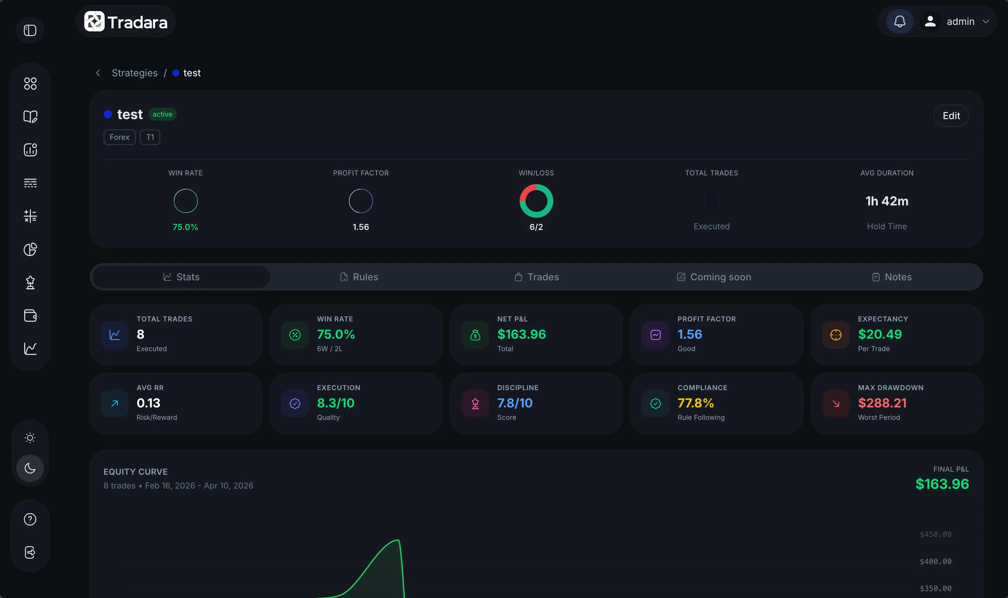This screenshot has height=598, width=1008.
Task: Switch to the Rules tab
Action: point(359,277)
